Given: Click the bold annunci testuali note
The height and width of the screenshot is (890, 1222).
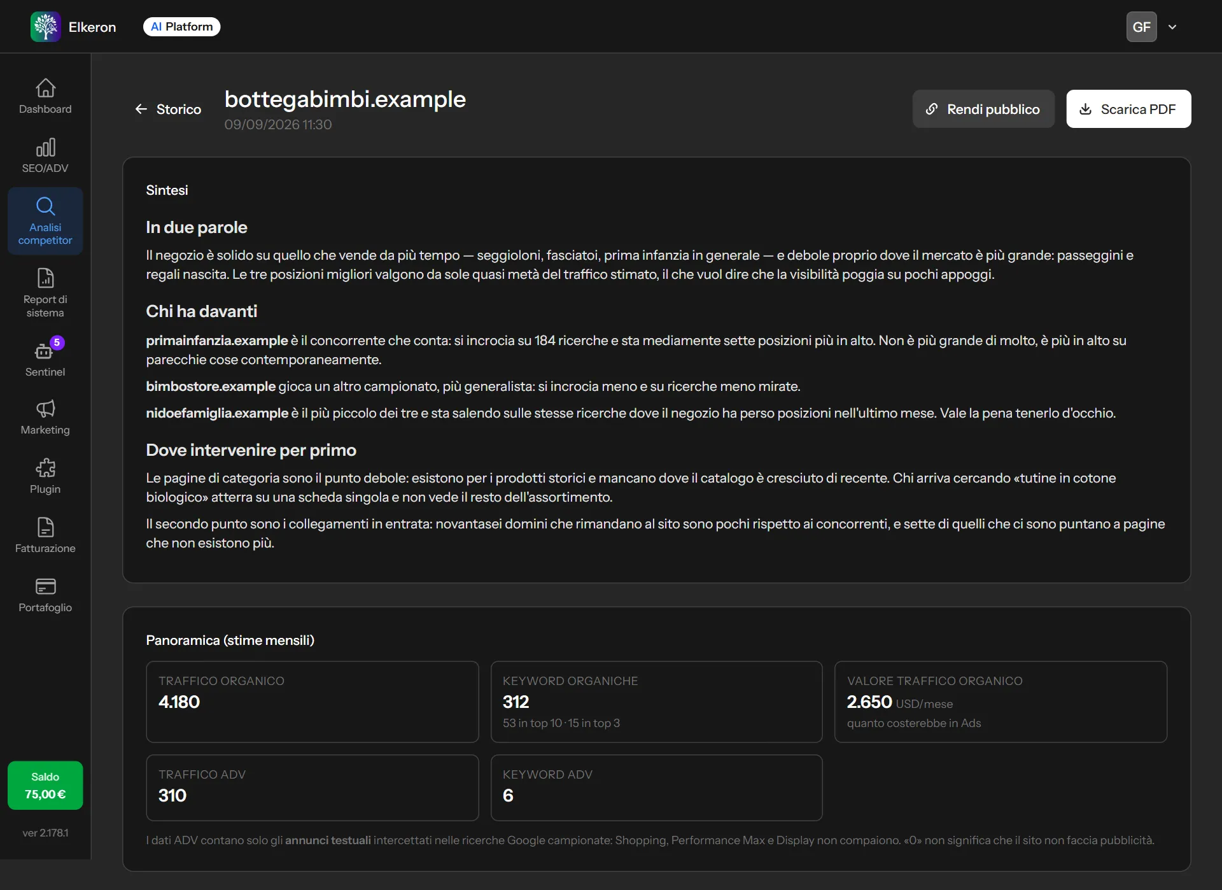Looking at the screenshot, I should pos(328,840).
